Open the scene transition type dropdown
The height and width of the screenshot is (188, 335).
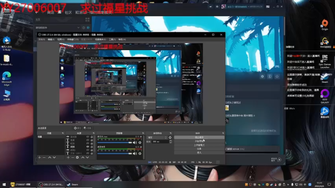[157, 137]
